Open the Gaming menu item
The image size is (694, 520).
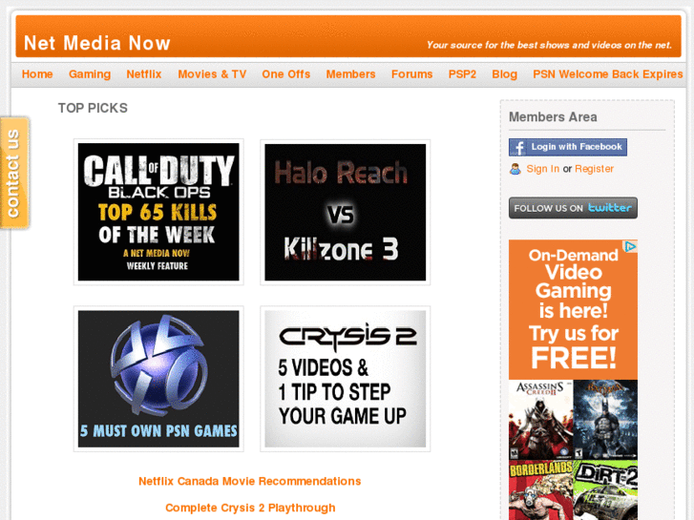pos(90,74)
